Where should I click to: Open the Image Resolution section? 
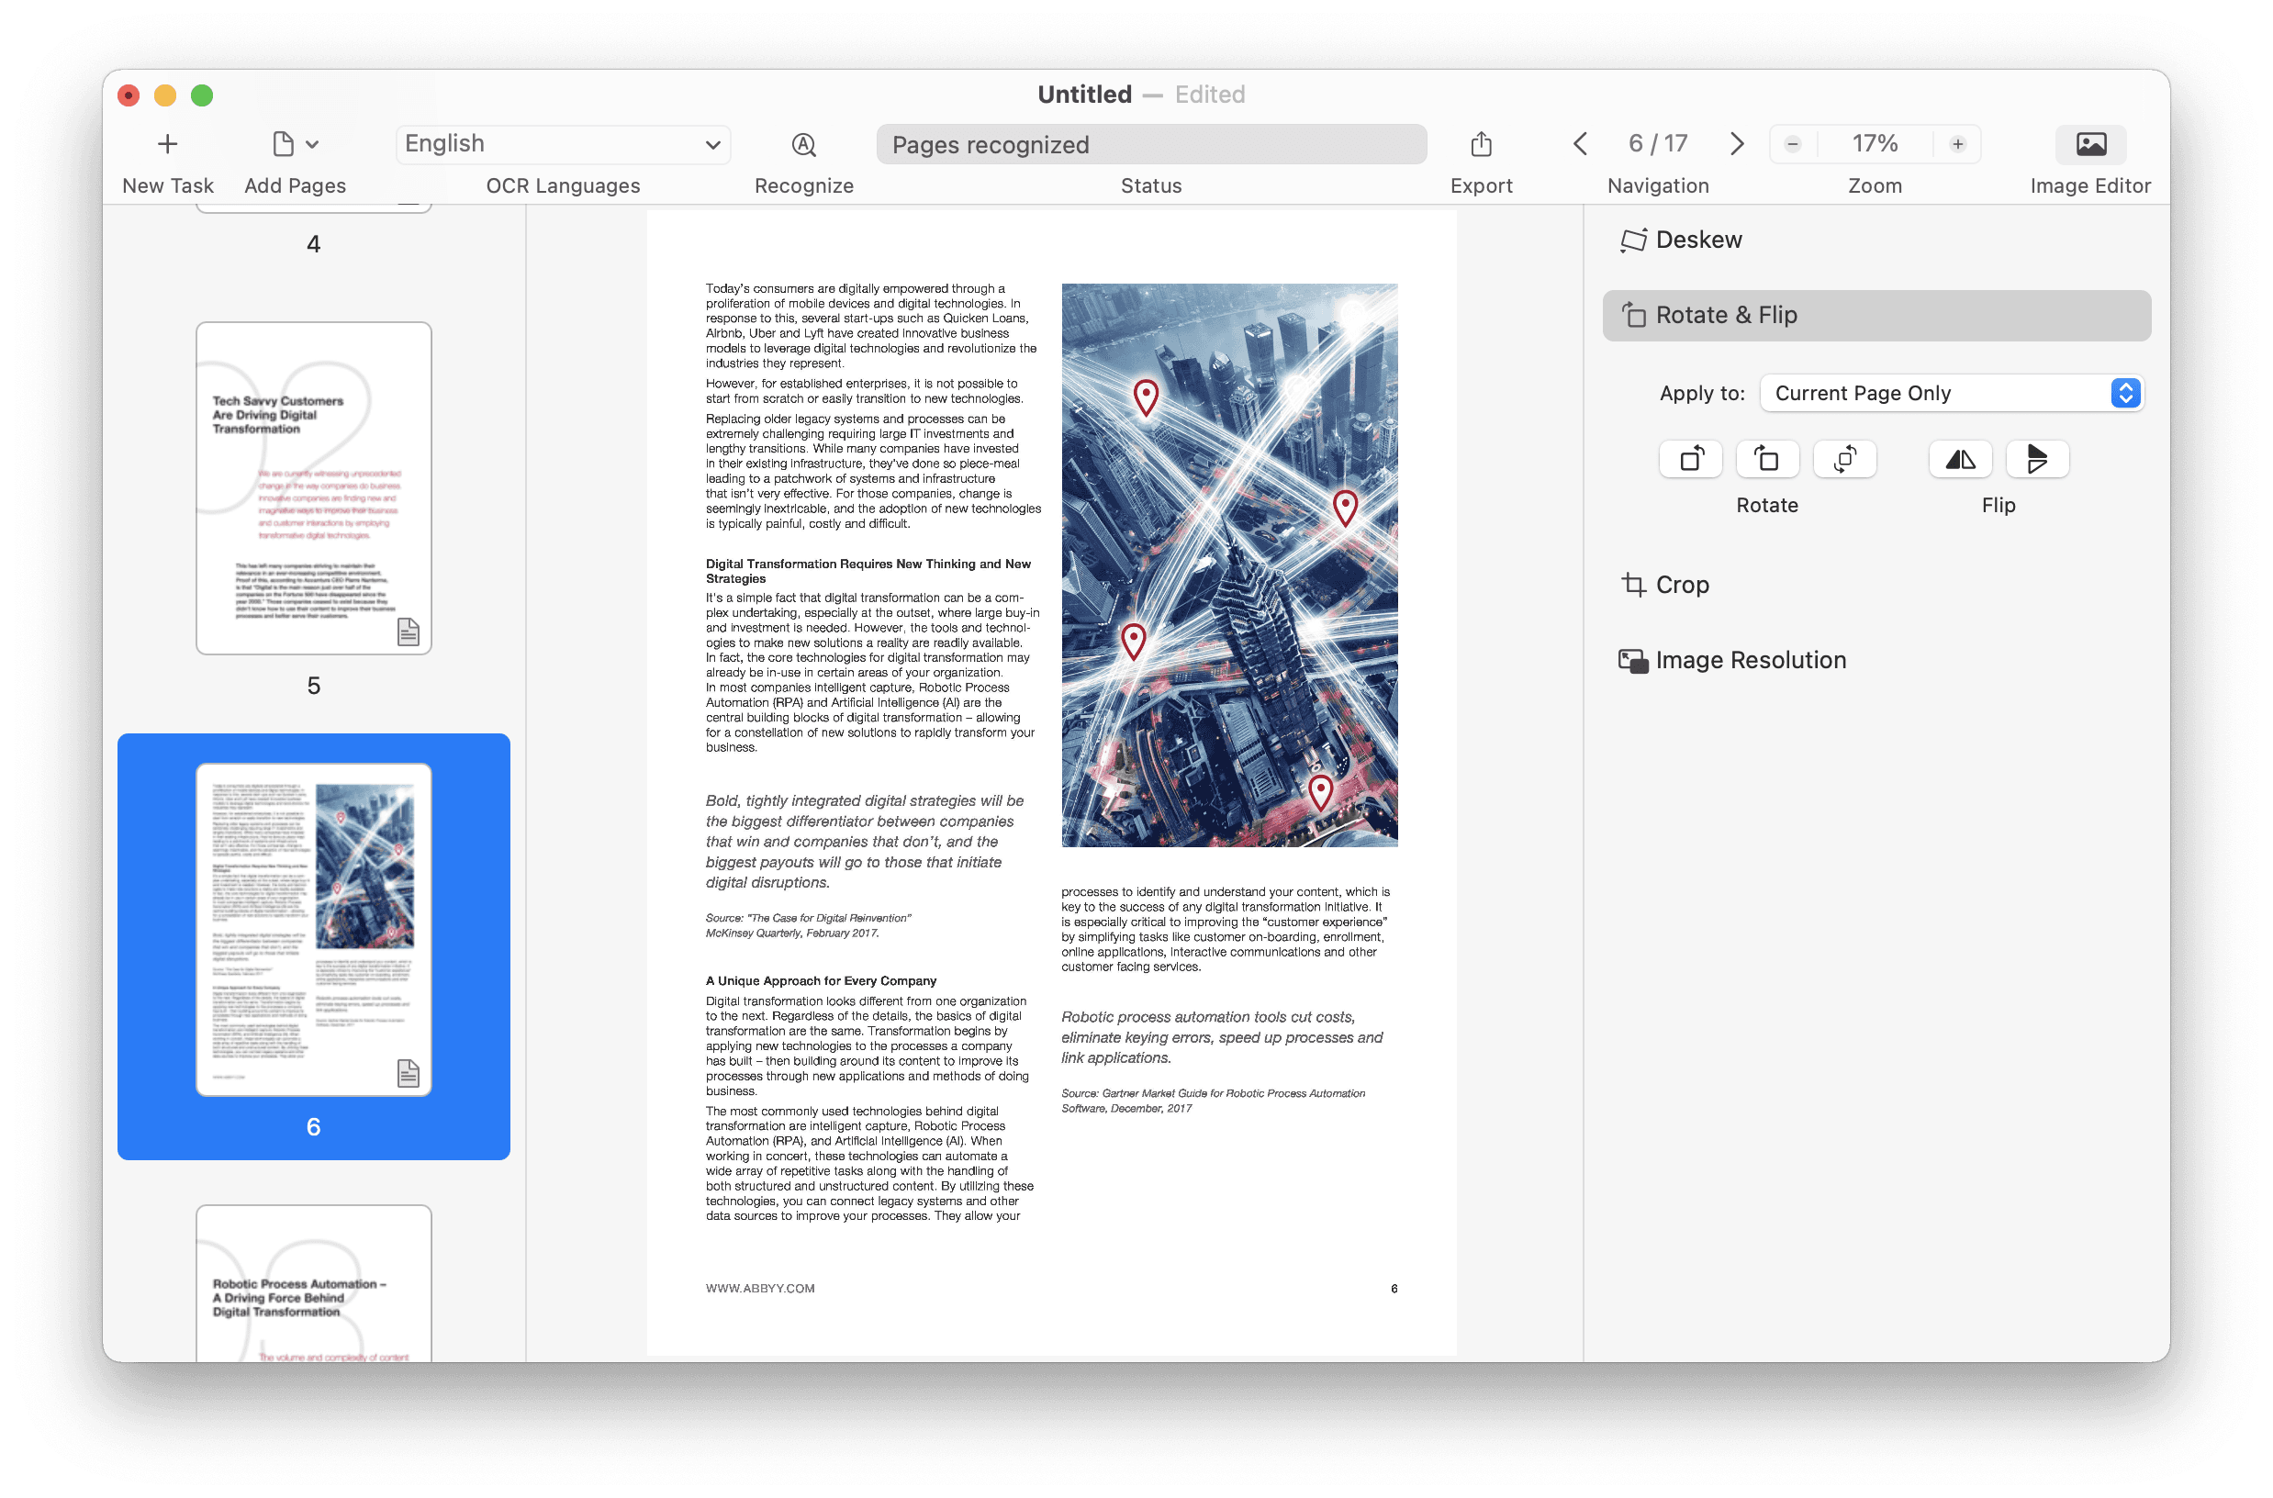click(1749, 660)
